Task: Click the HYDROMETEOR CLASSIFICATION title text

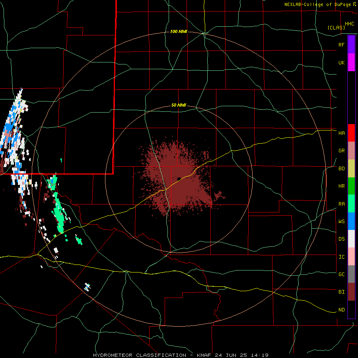Action: point(140,355)
